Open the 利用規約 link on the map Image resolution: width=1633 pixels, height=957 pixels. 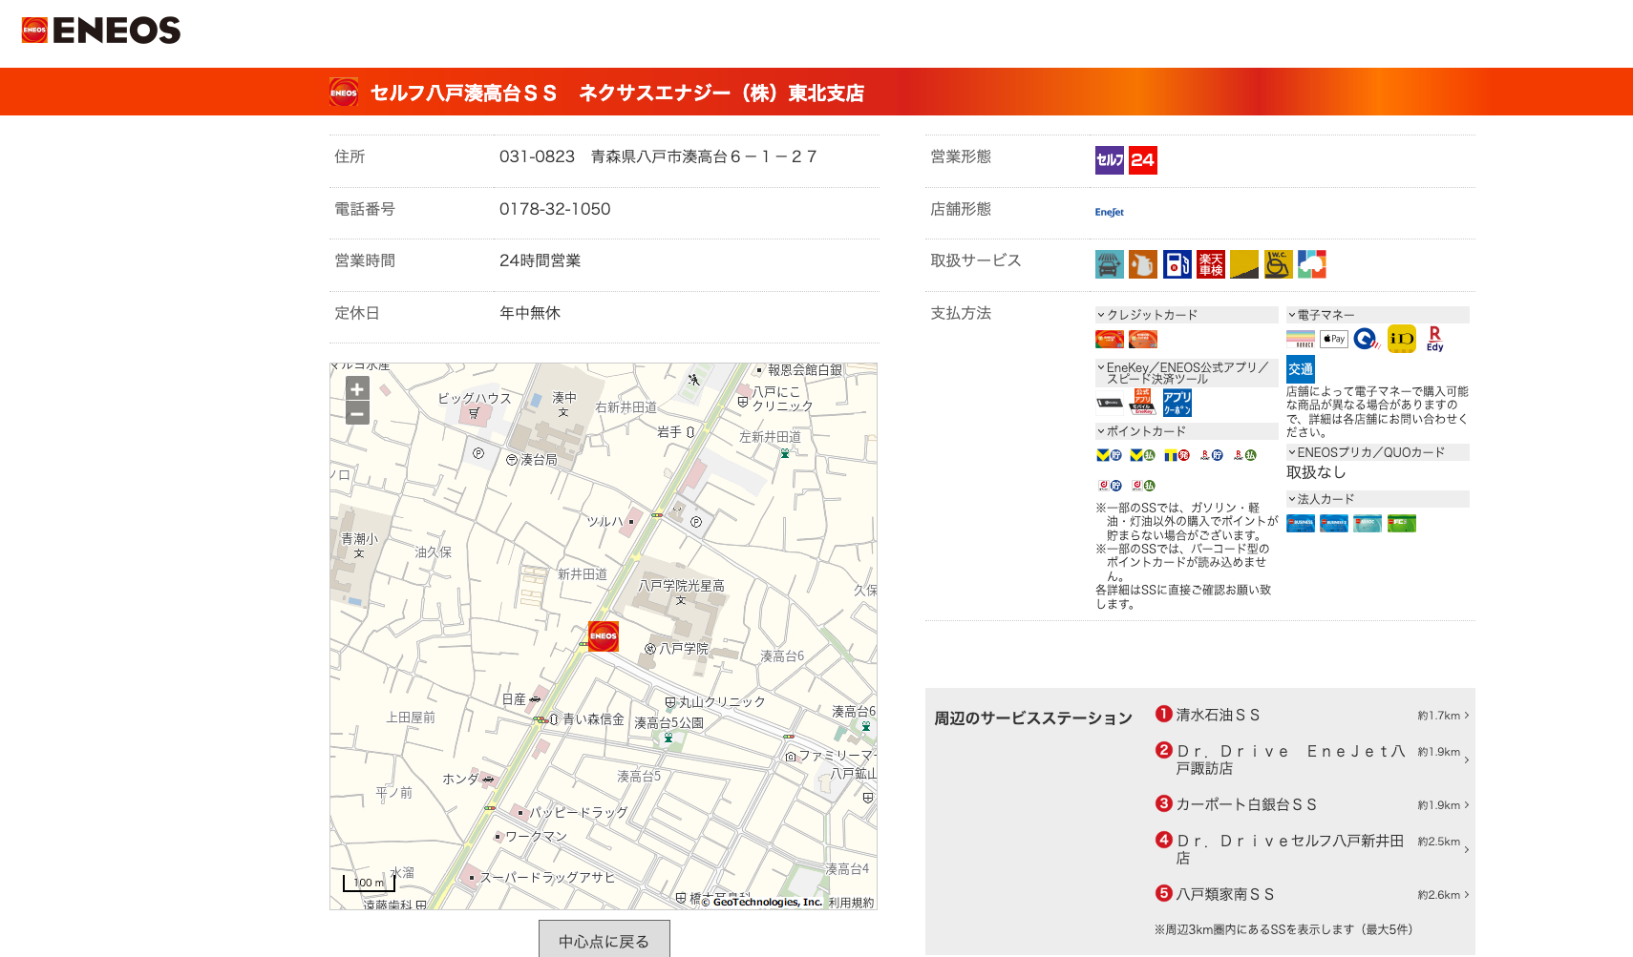[851, 903]
